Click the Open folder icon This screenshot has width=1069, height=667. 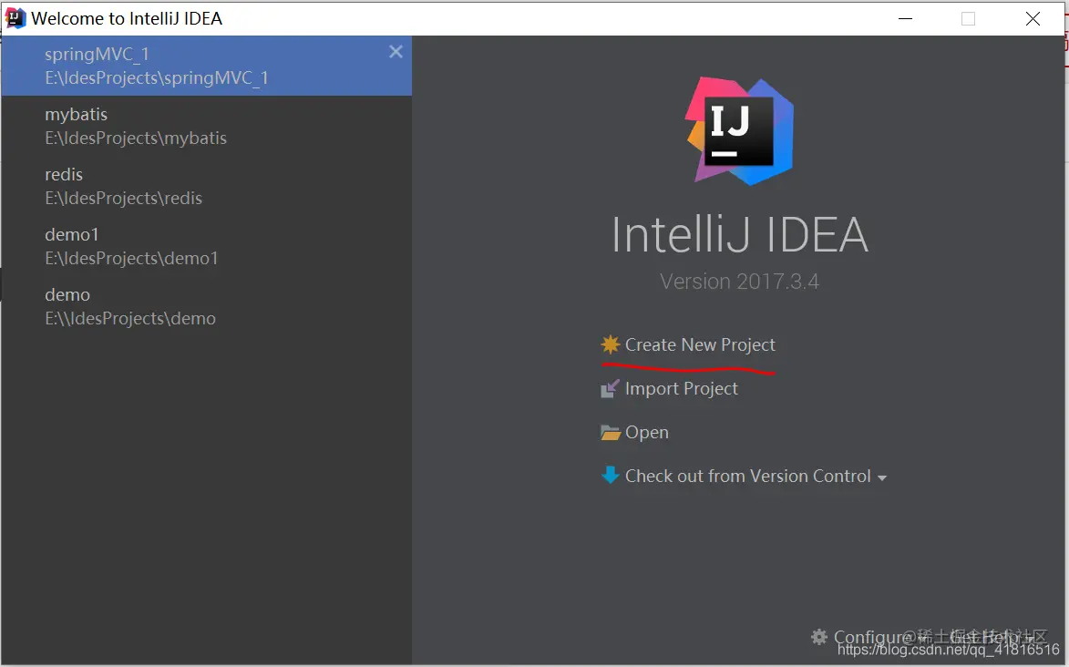[611, 433]
